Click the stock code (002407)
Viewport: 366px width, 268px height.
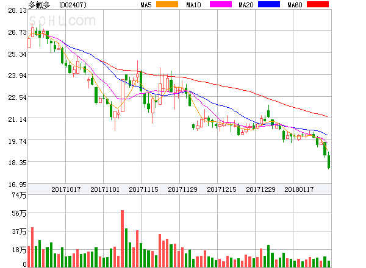pos(73,5)
